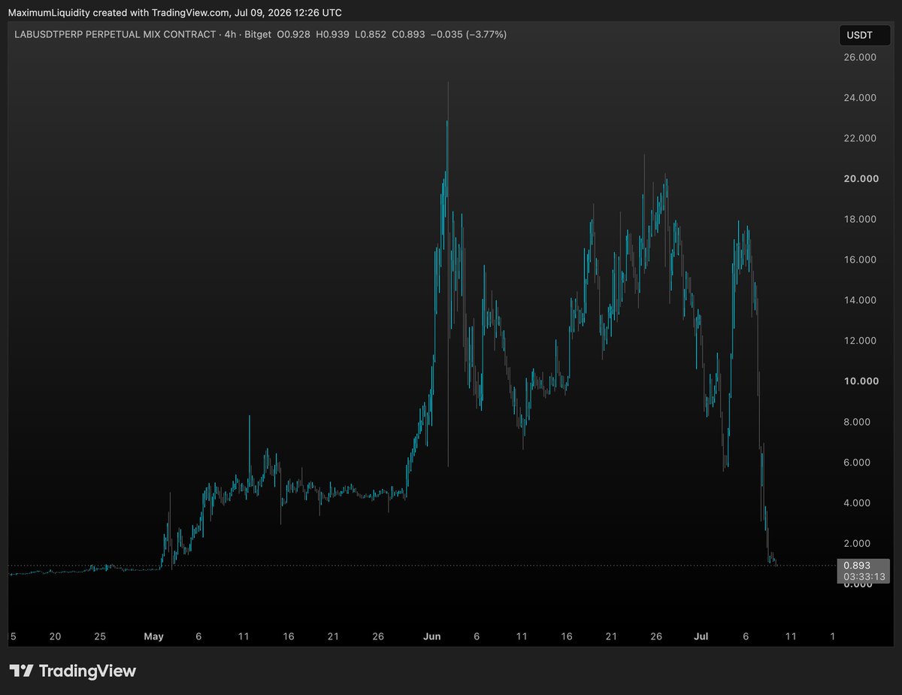Click the 10.000 price axis label
The width and height of the screenshot is (902, 695).
[861, 381]
